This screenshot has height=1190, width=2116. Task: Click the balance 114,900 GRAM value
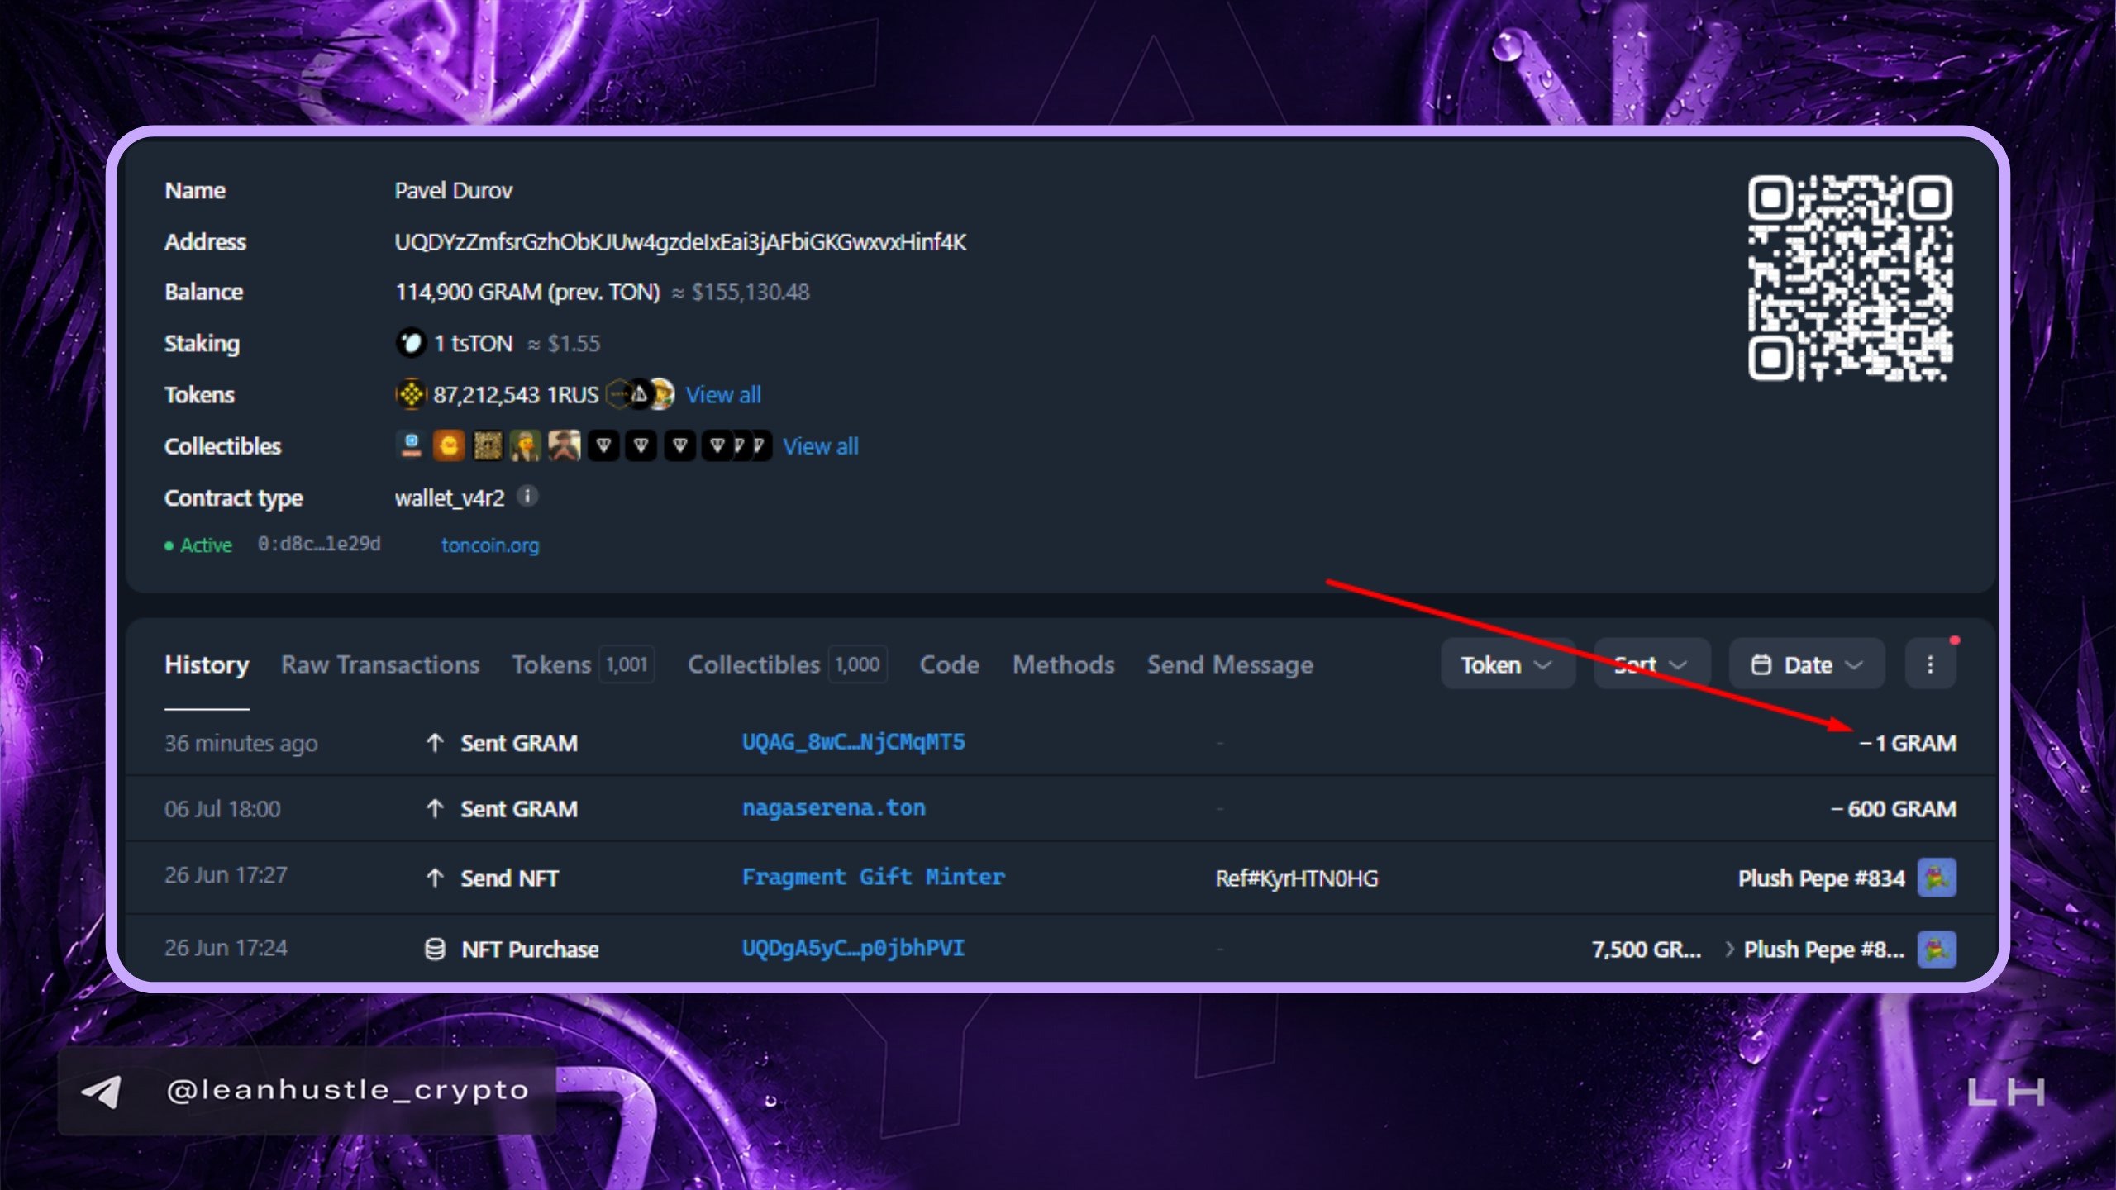click(527, 292)
